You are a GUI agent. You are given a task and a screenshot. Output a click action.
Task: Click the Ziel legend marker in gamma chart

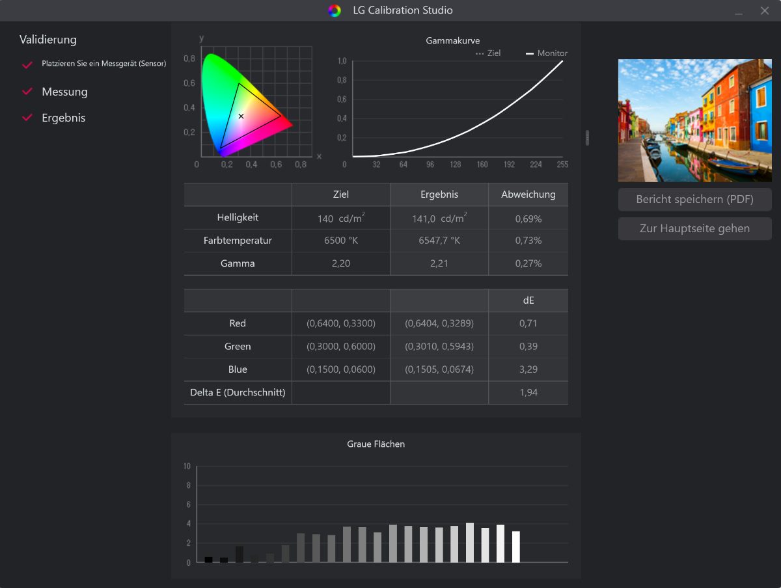point(480,53)
